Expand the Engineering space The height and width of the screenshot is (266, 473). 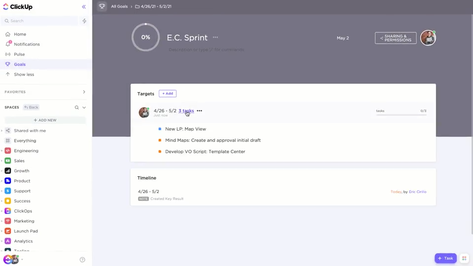(x=2, y=151)
